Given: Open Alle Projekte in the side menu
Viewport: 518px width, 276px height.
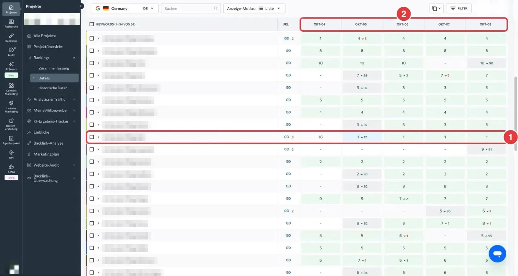Looking at the screenshot, I should (x=45, y=36).
